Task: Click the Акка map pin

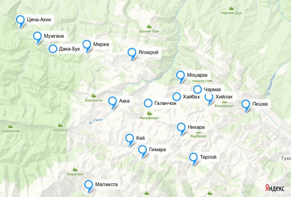Action: 112,101
